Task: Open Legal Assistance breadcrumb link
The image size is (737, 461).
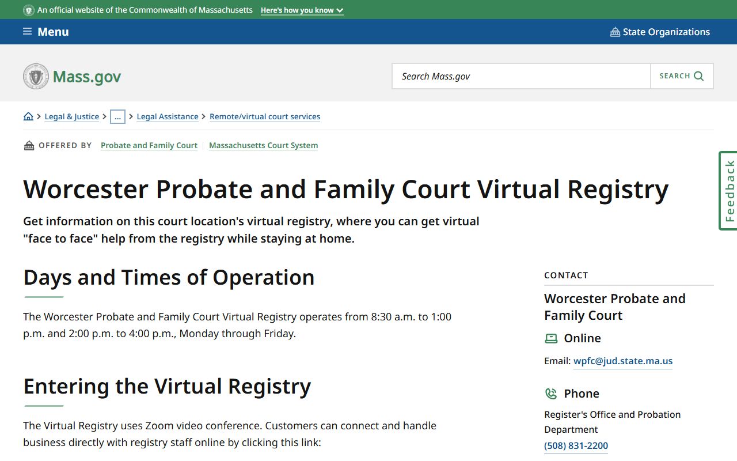Action: pyautogui.click(x=168, y=116)
